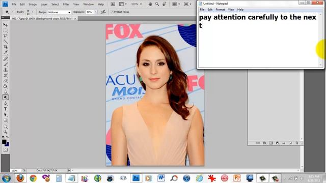Select the active Burn tool in toolbox

click(6, 97)
